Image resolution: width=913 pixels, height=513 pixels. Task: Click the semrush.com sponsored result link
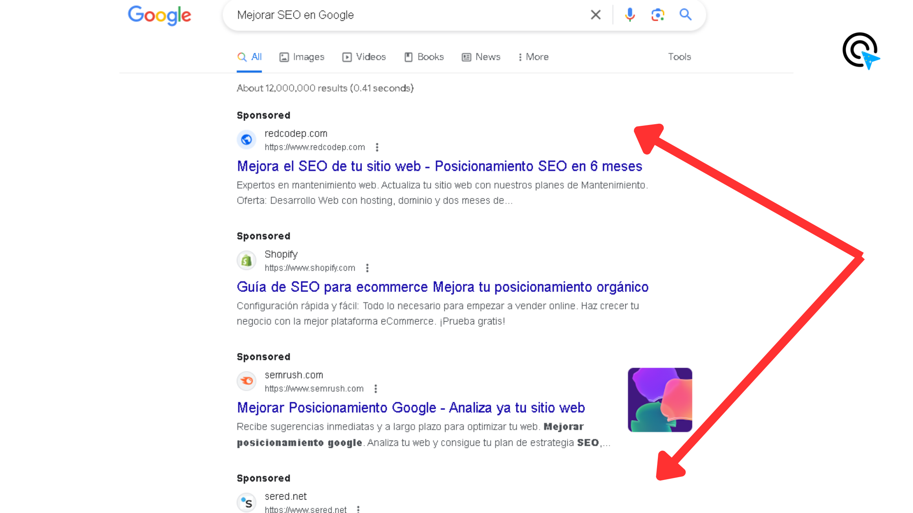point(411,408)
